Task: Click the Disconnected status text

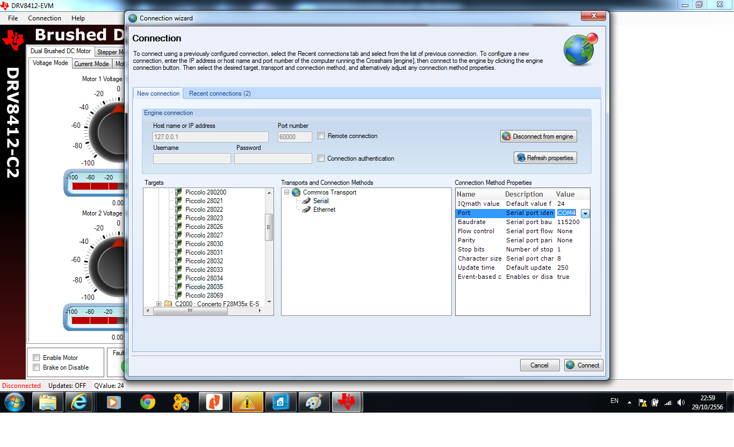Action: pyautogui.click(x=21, y=386)
